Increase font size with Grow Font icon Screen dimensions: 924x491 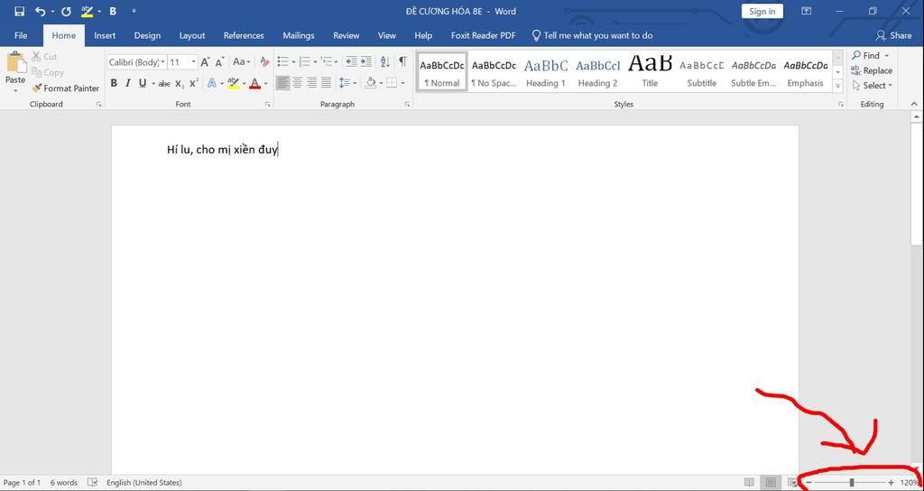coord(205,62)
